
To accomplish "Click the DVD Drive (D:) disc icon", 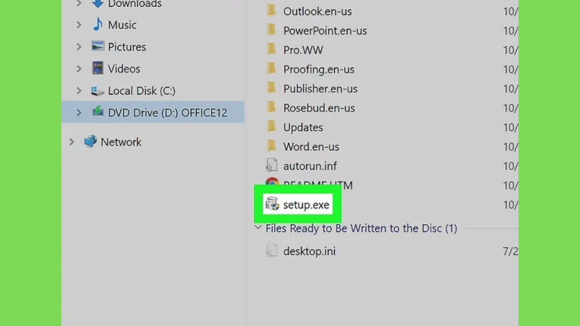I will 97,111.
